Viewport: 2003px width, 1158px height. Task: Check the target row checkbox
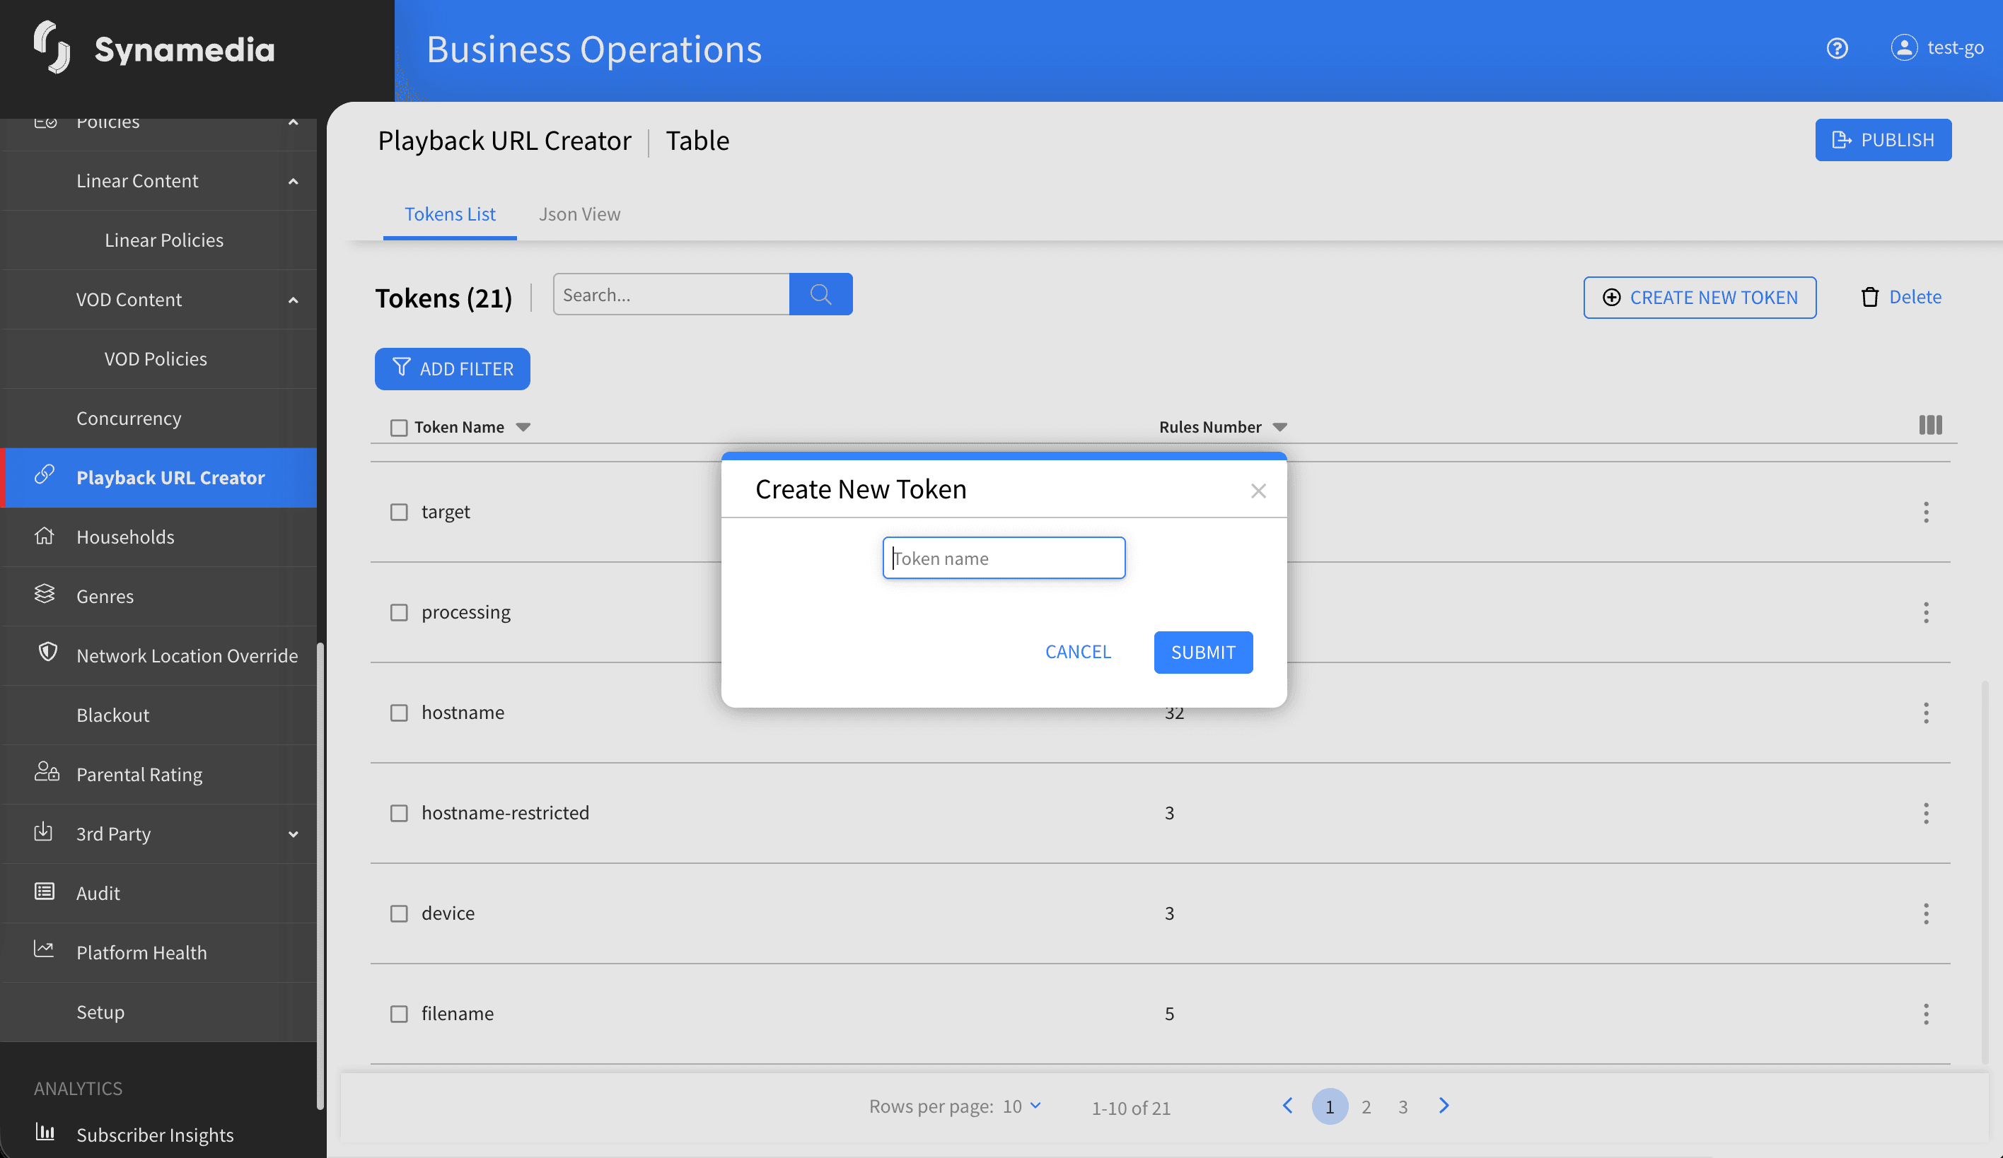pos(399,513)
